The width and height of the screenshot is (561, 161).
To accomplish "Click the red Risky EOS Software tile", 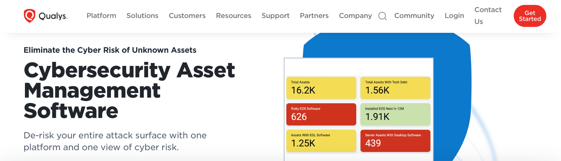I will [321, 114].
